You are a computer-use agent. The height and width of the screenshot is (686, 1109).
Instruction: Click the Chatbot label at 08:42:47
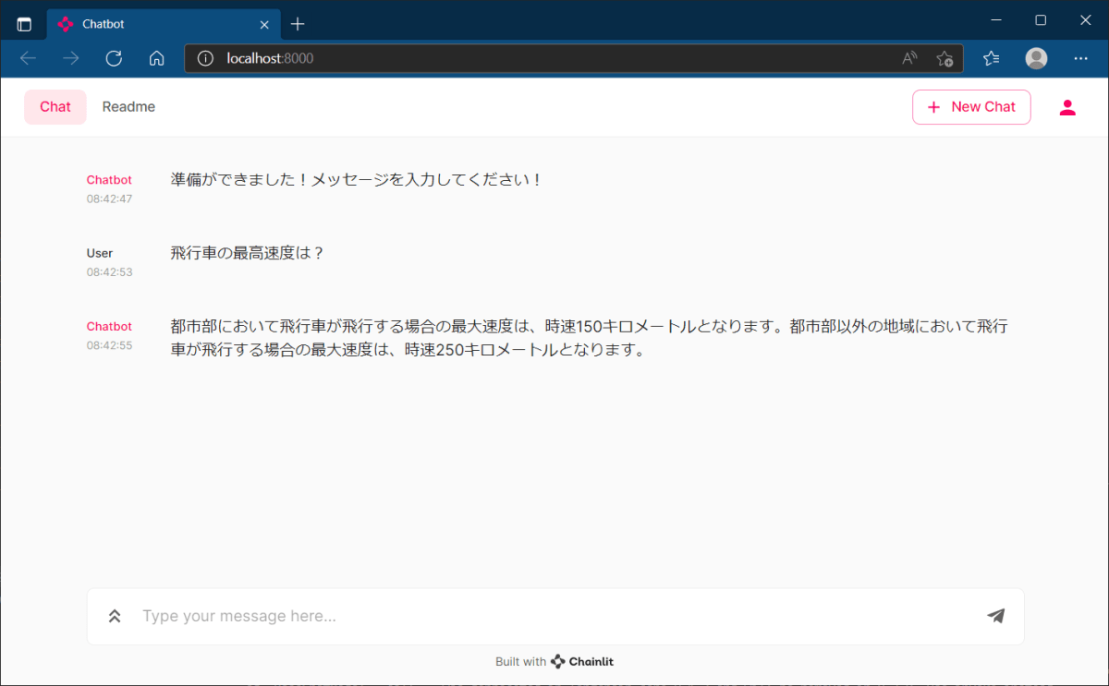coord(109,180)
